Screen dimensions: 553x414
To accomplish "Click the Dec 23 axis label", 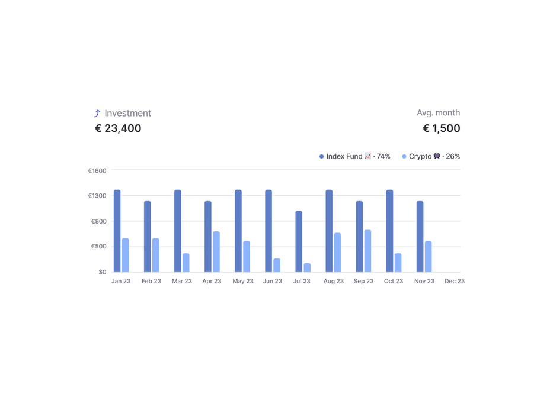I will pos(455,281).
